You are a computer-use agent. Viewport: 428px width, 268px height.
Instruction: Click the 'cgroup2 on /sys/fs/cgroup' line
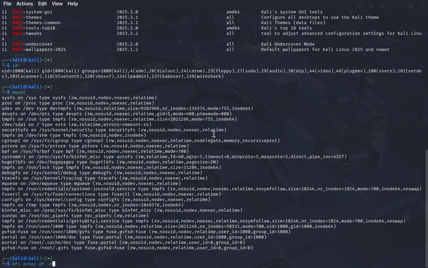point(141,141)
